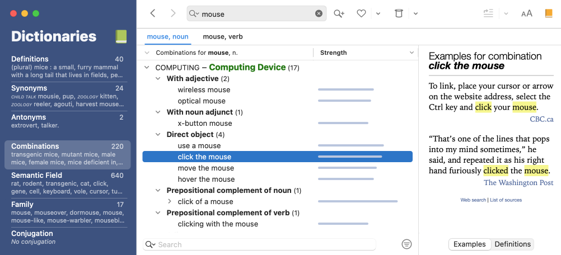Screen dimensions: 561x255
Task: Expand the 'click of a mouse' entry
Action: [x=170, y=201]
